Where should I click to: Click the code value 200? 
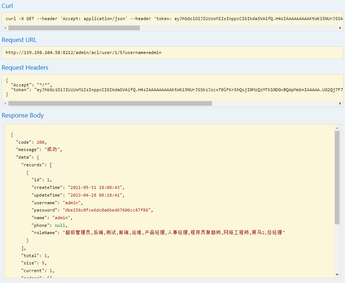click(40, 142)
